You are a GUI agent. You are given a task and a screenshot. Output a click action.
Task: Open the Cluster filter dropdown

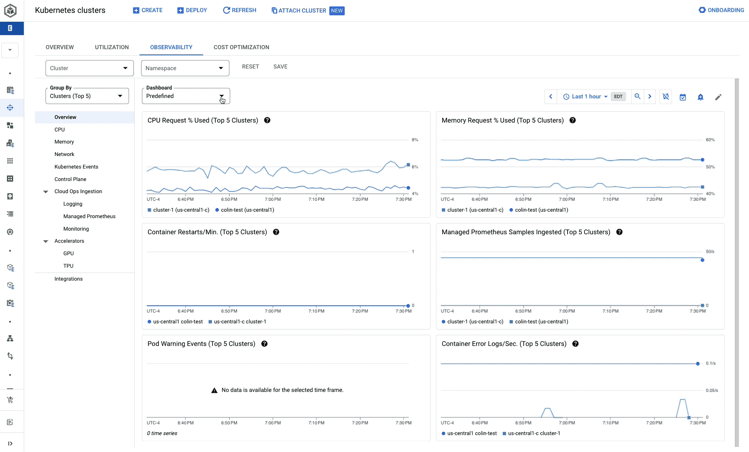[x=89, y=68]
